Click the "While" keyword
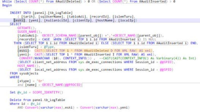The width and height of the screenshot is (200, 112). [7, 2]
